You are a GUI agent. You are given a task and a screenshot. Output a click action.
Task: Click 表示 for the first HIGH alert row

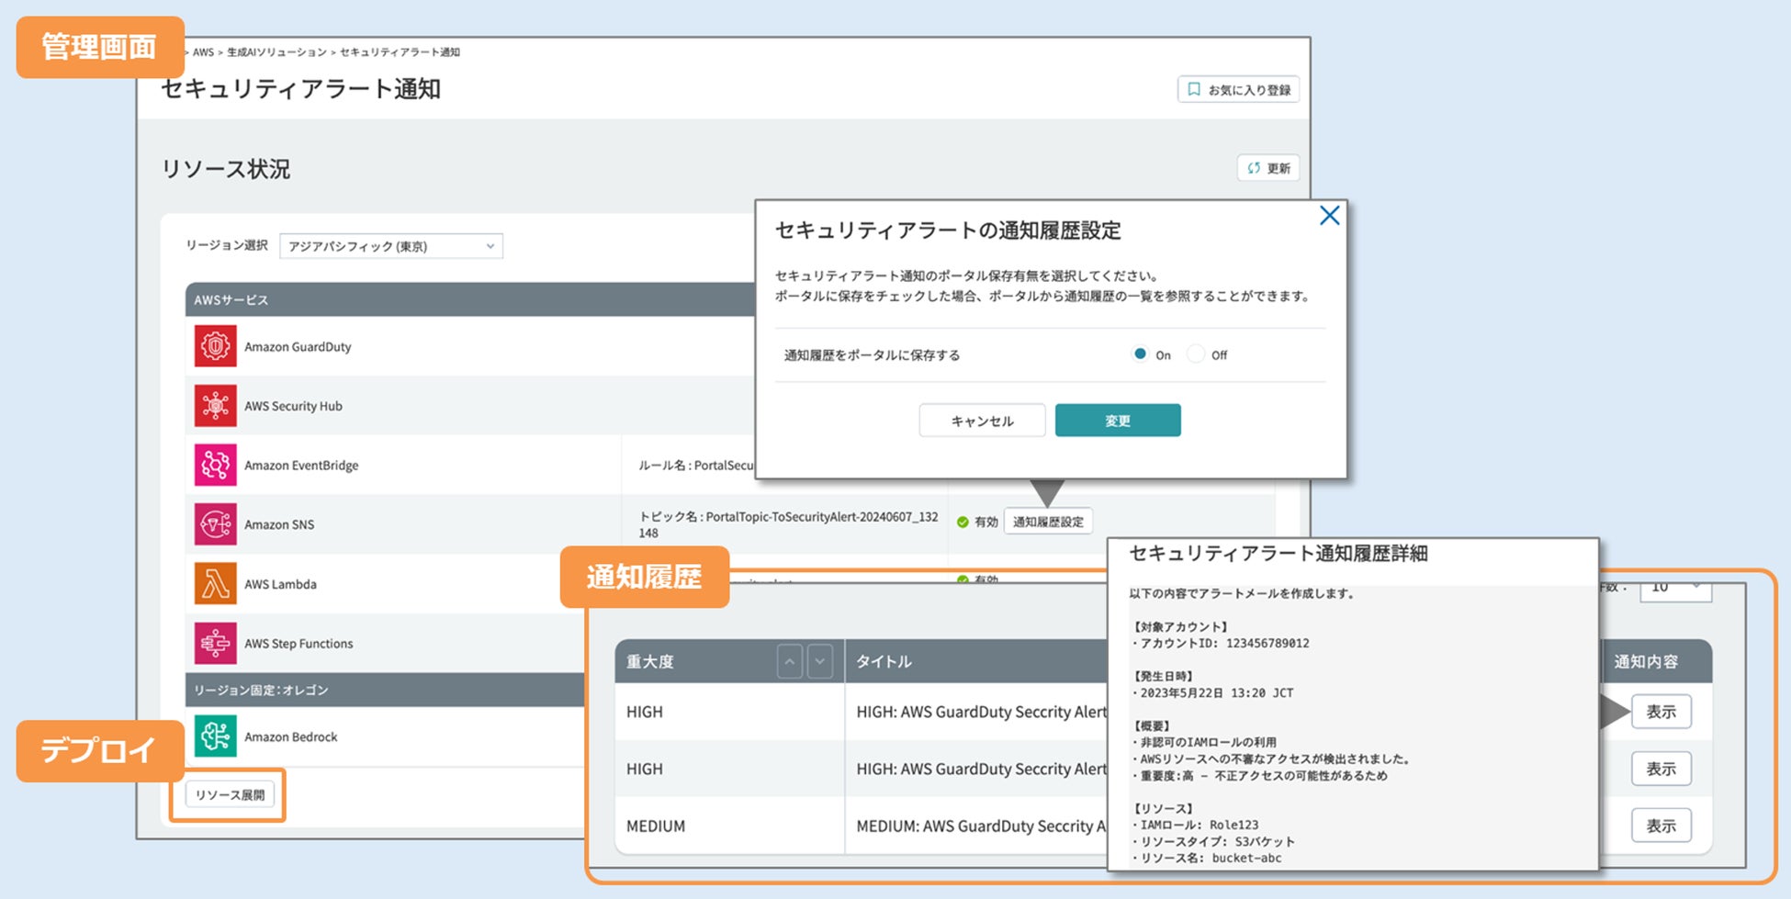(1661, 712)
